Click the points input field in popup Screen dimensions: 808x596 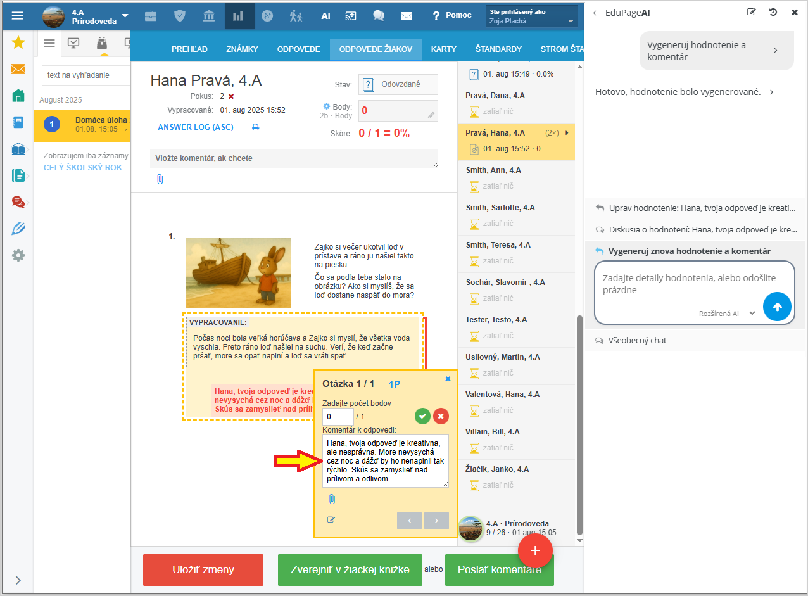(338, 416)
